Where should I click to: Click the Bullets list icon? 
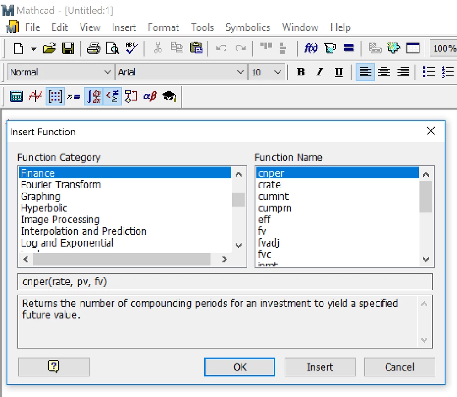click(429, 72)
